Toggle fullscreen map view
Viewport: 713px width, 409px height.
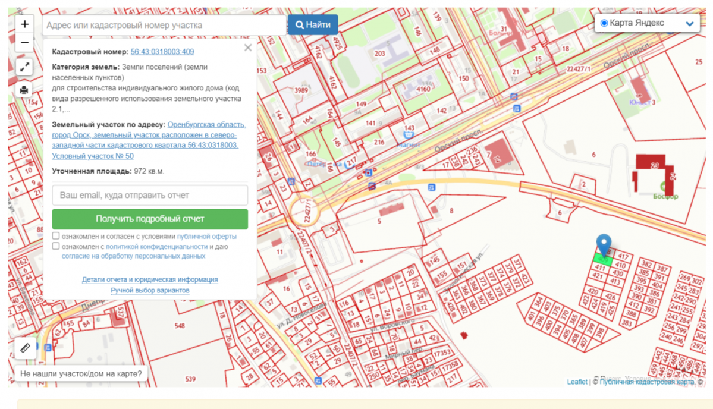[x=24, y=67]
